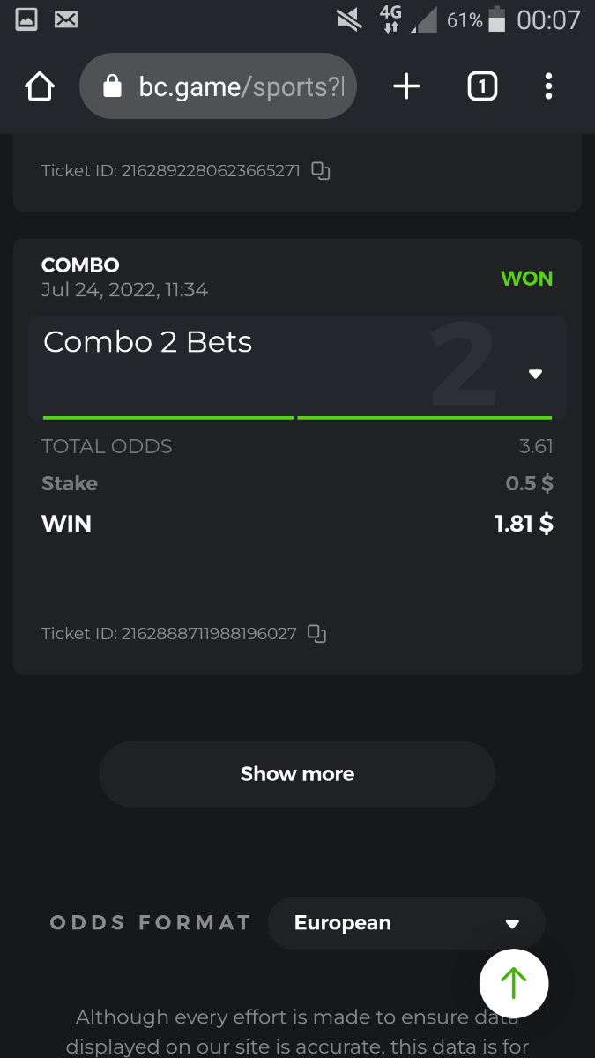Open a new tab with plus icon

[x=406, y=86]
